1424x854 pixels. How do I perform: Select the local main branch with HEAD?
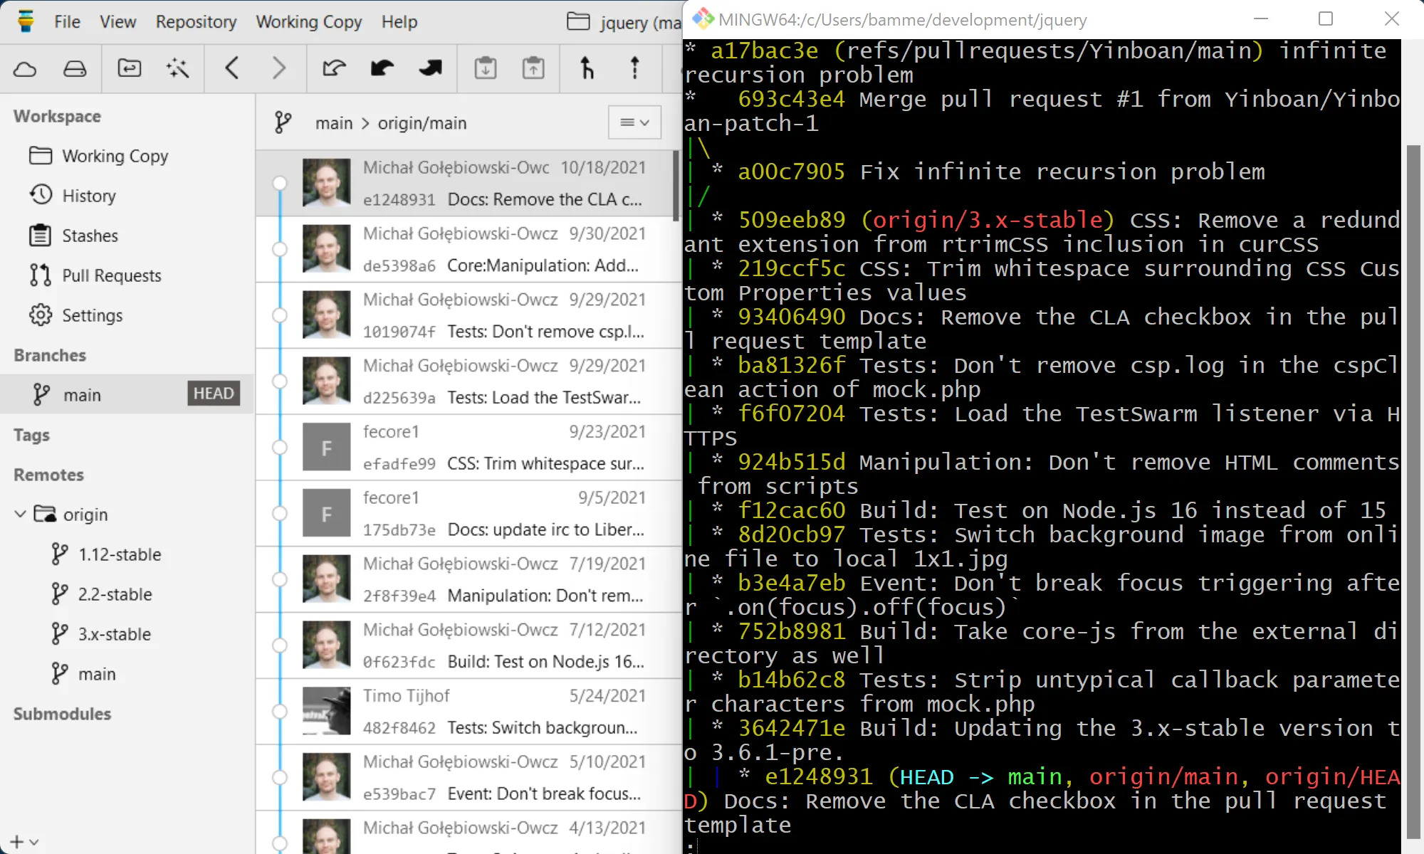[x=127, y=394]
